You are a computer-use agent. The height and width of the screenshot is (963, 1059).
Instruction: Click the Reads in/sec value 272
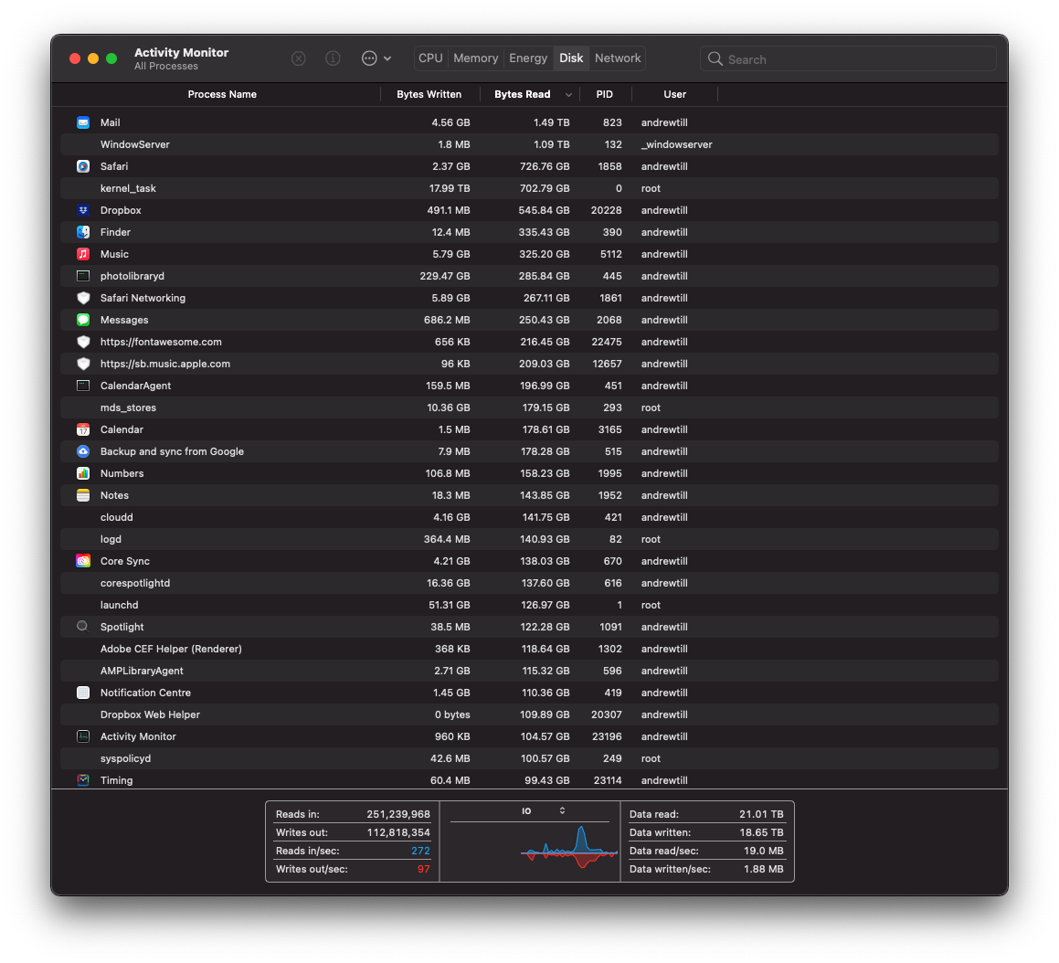pyautogui.click(x=420, y=851)
